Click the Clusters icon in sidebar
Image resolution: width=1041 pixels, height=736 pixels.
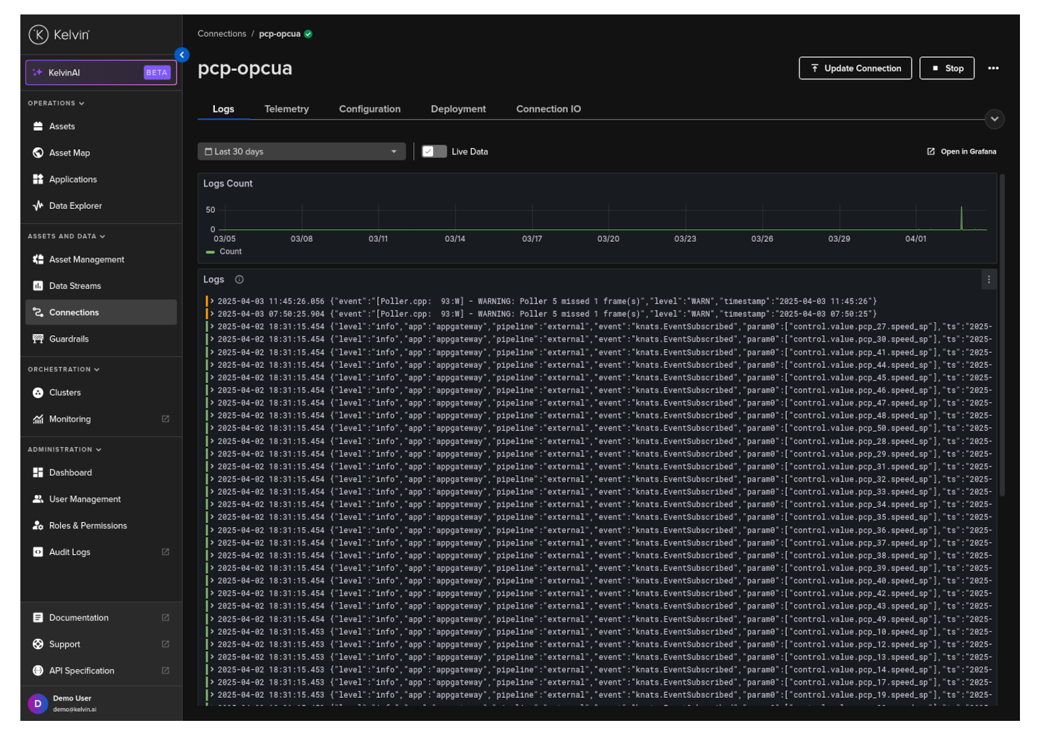[38, 393]
